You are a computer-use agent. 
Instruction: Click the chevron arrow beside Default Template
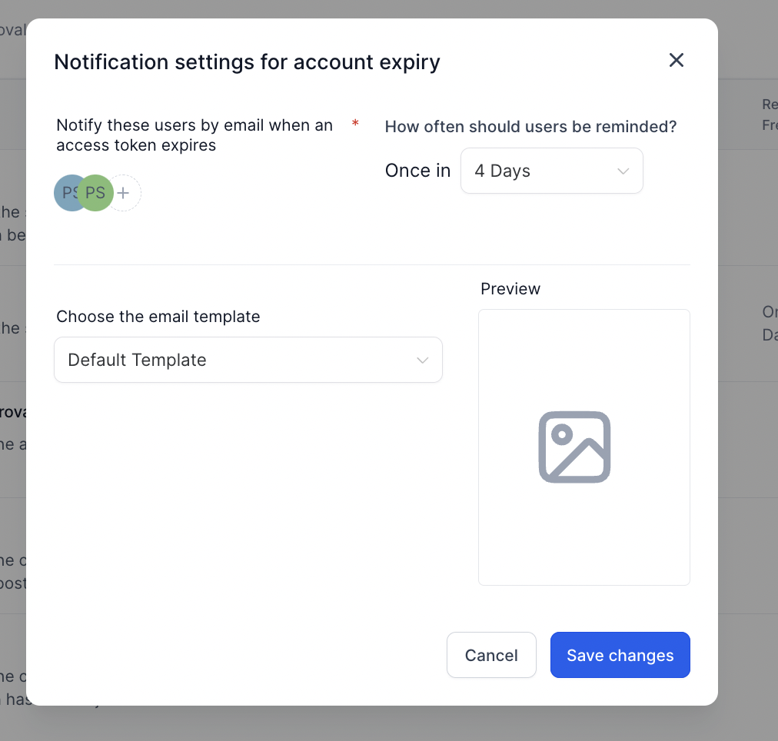(422, 360)
